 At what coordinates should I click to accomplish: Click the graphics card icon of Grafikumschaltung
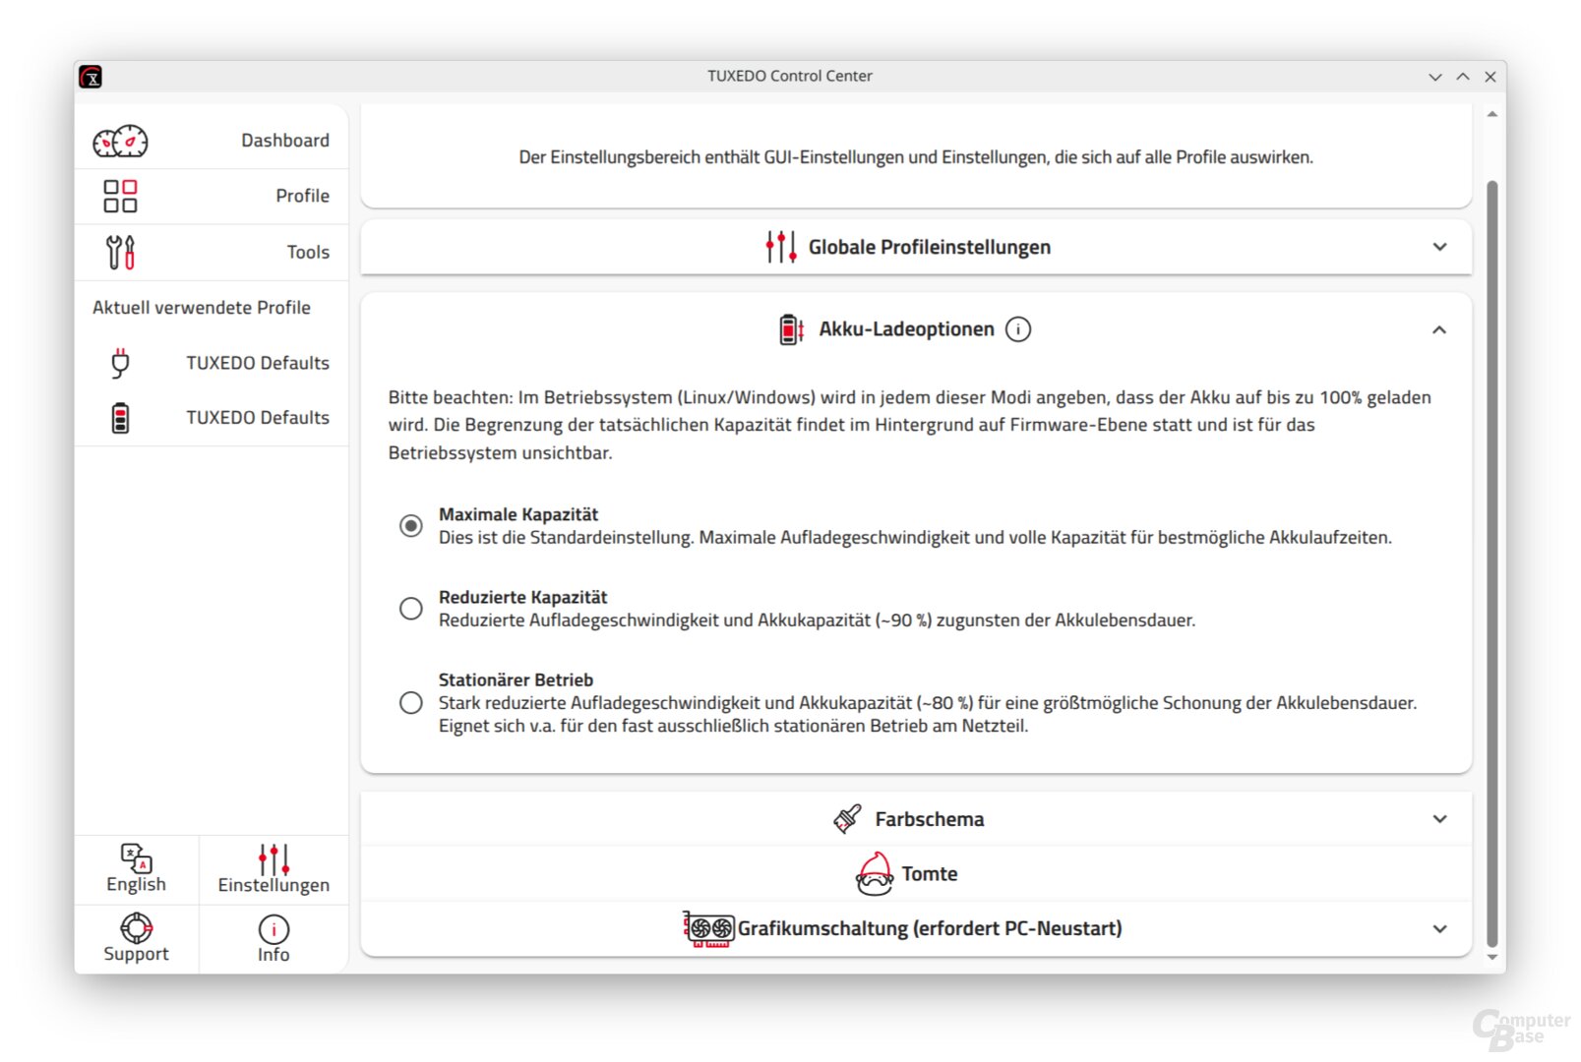708,928
